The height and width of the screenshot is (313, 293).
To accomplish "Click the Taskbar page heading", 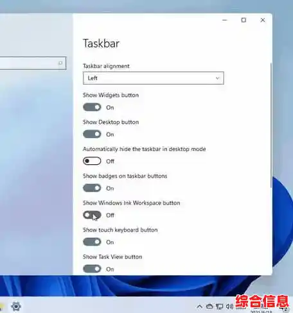I will click(101, 44).
